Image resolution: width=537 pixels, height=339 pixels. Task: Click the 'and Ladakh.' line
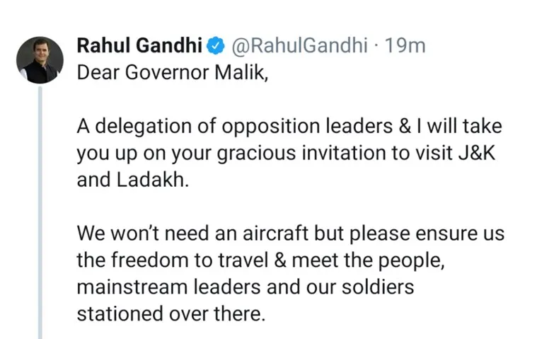[133, 180]
